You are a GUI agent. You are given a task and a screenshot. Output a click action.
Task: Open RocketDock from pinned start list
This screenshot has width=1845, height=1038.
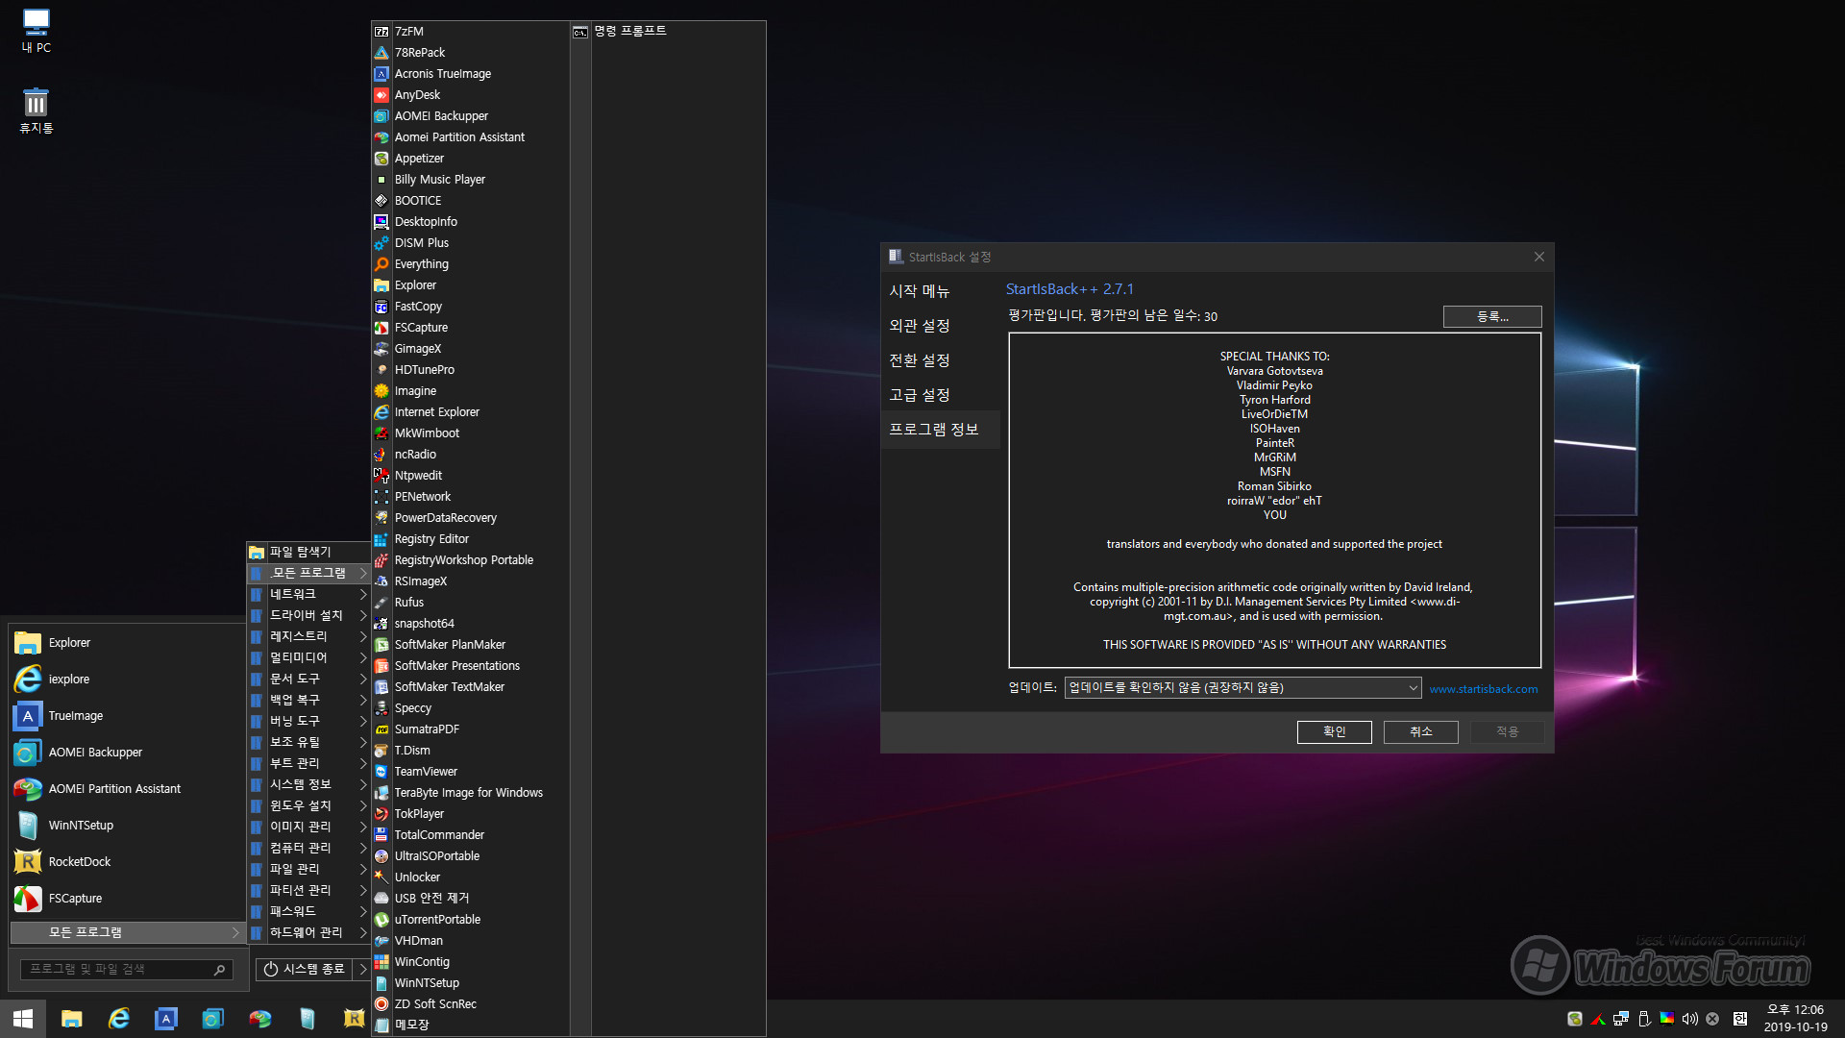126,861
